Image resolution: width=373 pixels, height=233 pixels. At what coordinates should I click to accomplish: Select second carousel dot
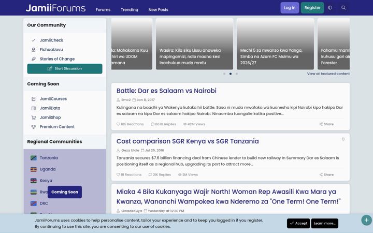(x=231, y=74)
